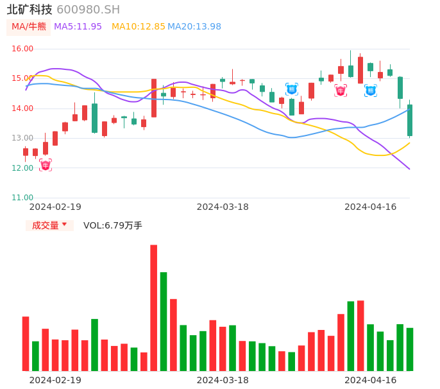Click 2024-03-18 date under the price chart
The image size is (440, 389).
pyautogui.click(x=223, y=207)
